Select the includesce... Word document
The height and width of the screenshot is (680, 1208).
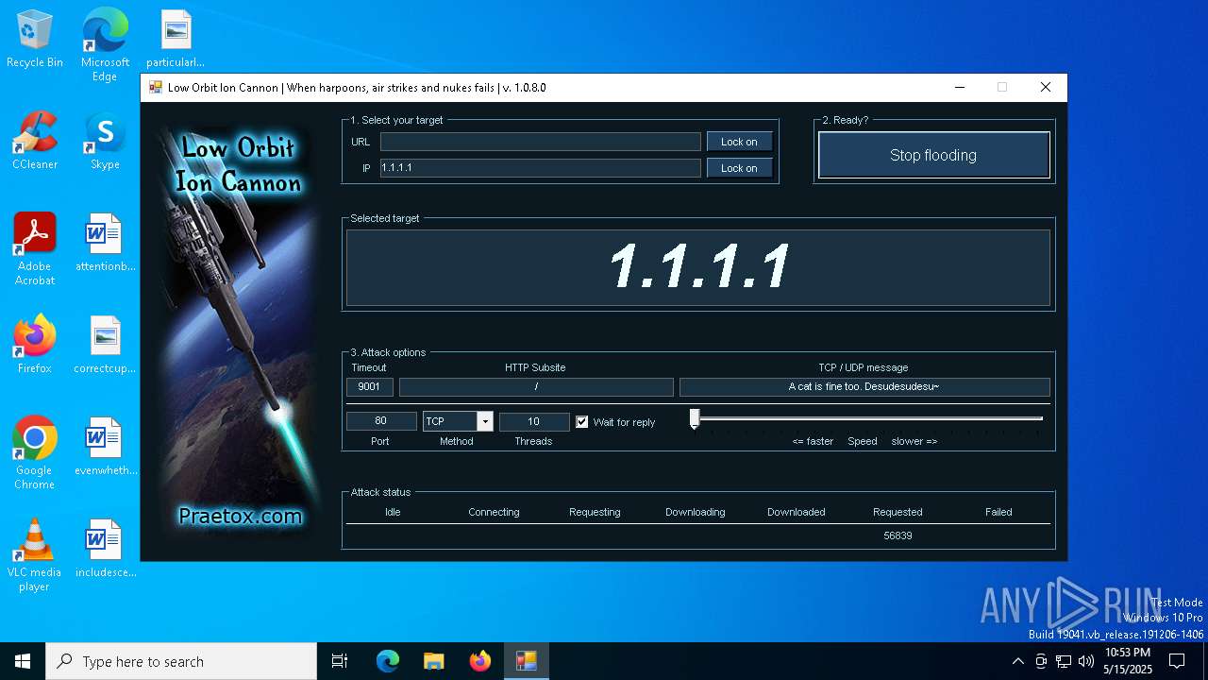click(x=105, y=549)
